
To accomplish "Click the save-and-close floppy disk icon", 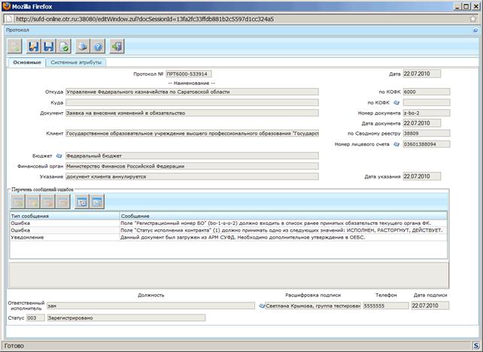I will pos(33,47).
